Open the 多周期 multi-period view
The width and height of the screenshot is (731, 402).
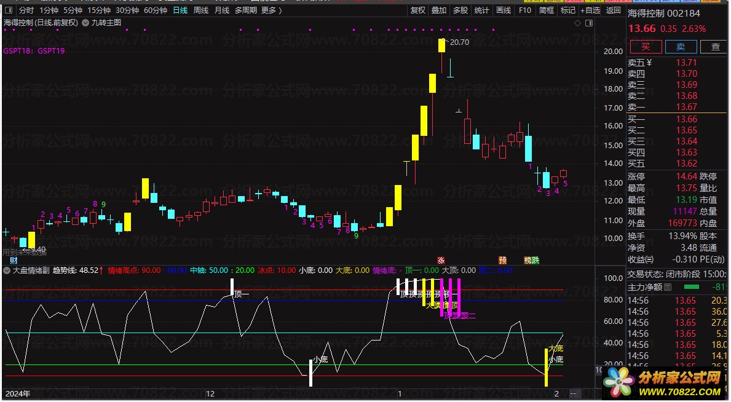[x=246, y=10]
